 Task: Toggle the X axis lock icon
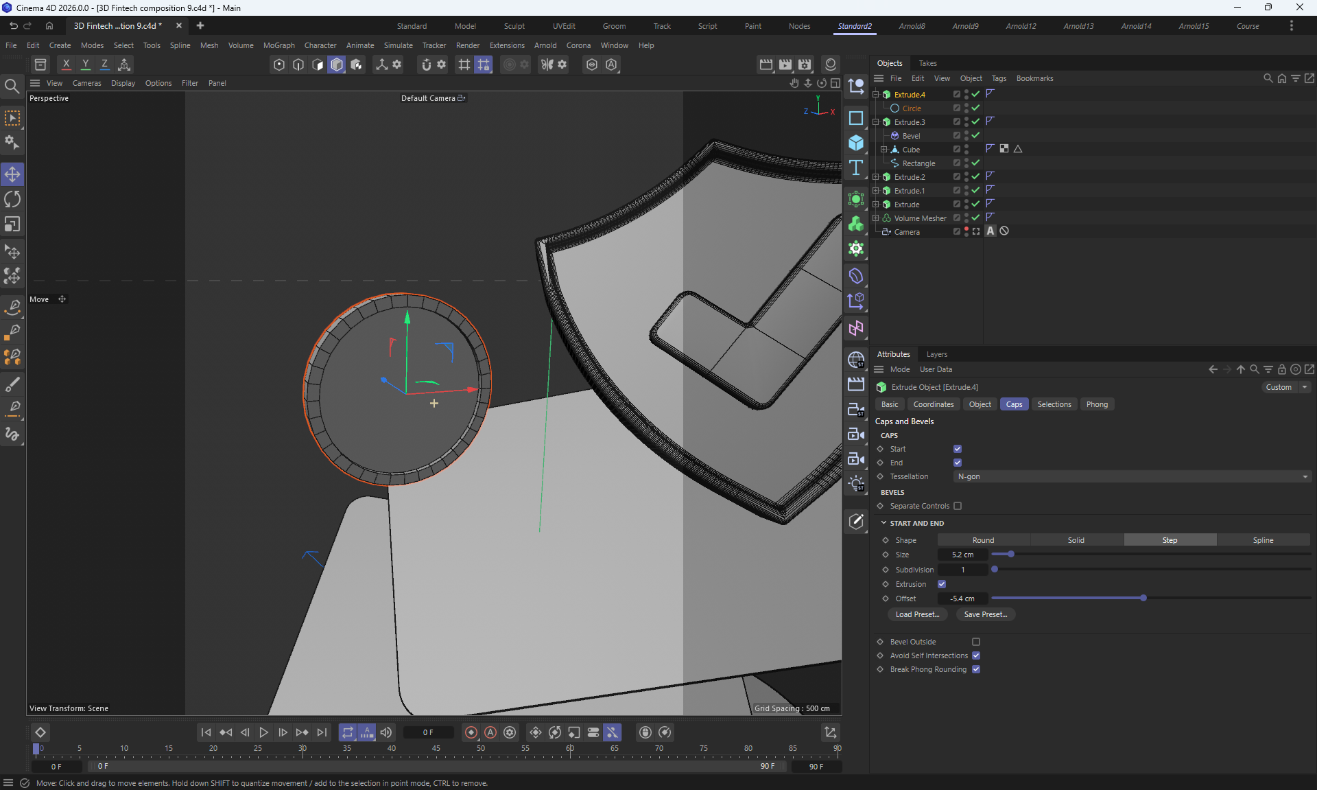click(x=66, y=64)
